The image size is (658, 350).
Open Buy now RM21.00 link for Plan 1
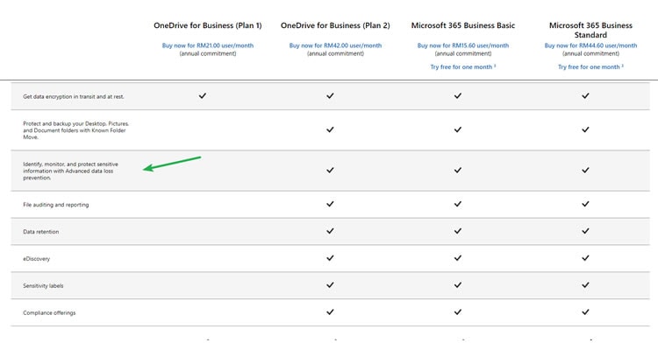[x=208, y=45]
